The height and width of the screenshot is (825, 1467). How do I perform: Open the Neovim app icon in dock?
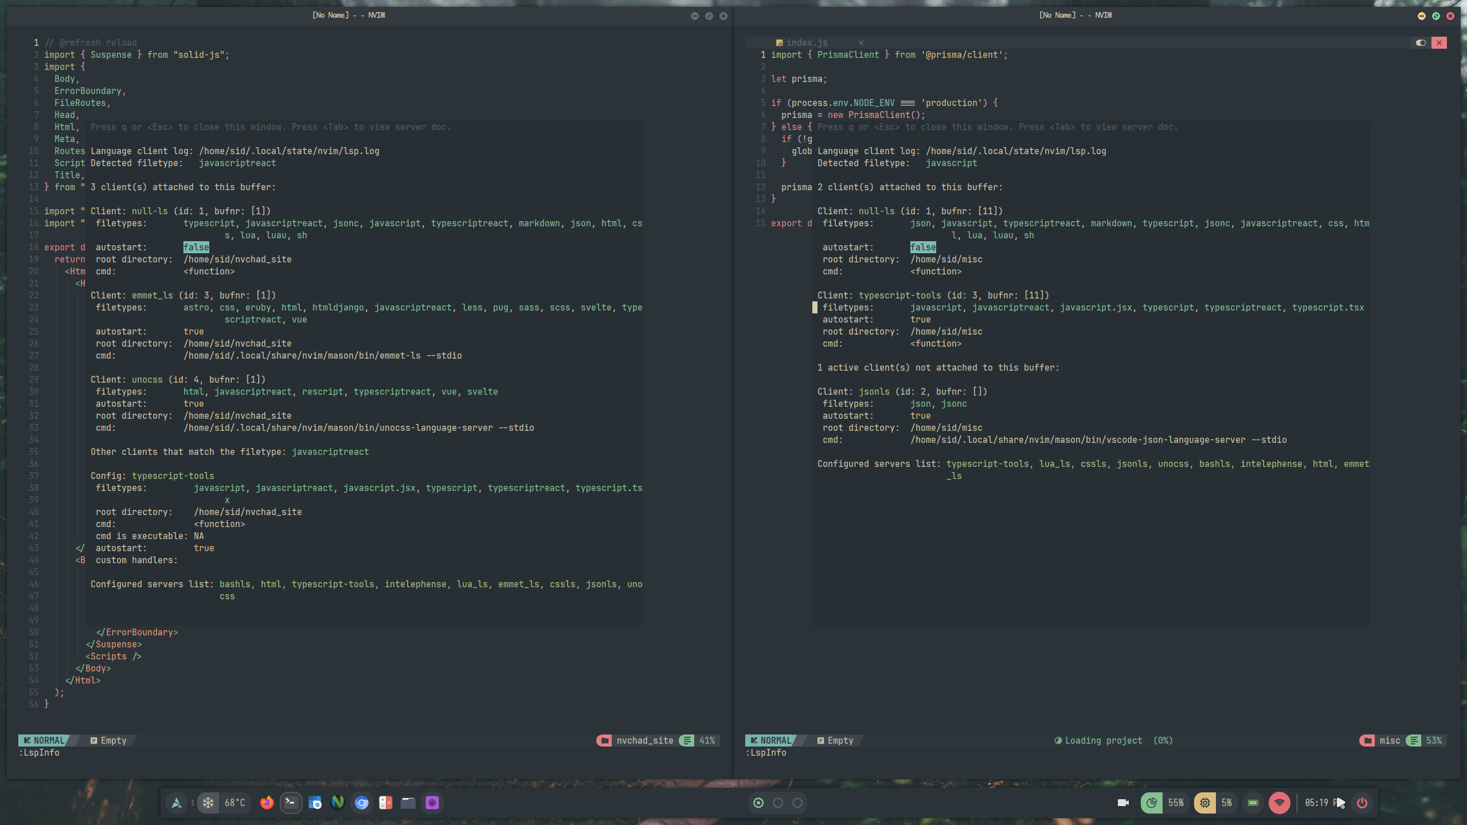338,803
